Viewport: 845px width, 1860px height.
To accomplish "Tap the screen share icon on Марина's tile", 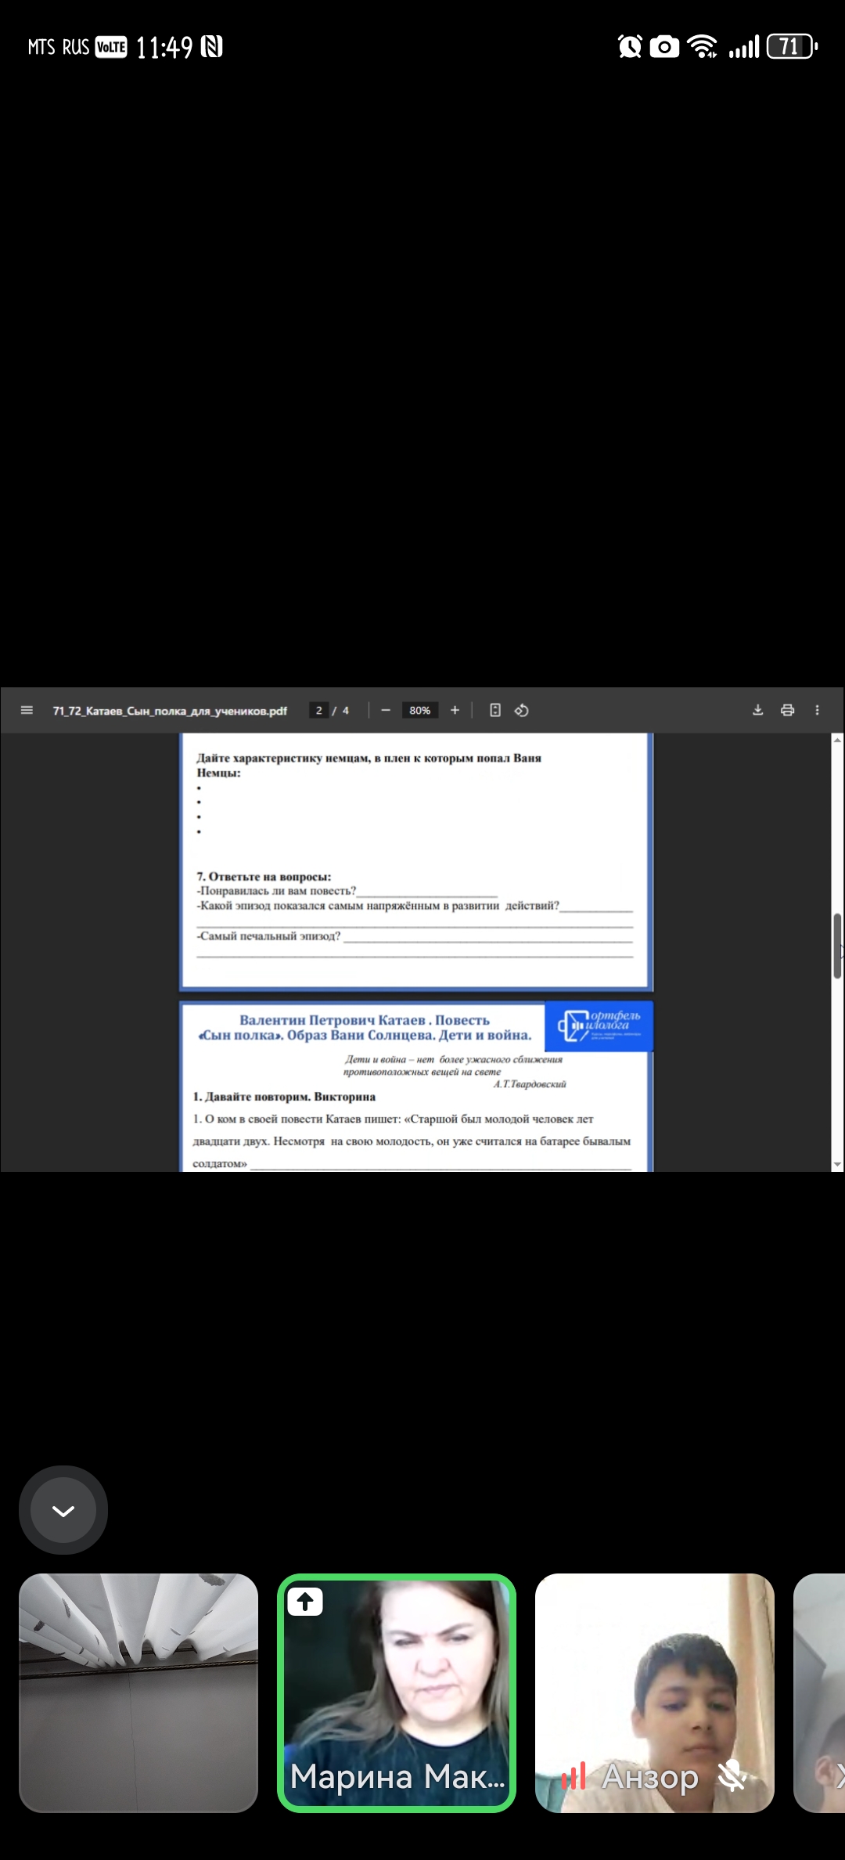I will point(305,1602).
